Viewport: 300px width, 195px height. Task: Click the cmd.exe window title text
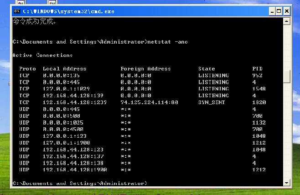pyautogui.click(x=68, y=11)
